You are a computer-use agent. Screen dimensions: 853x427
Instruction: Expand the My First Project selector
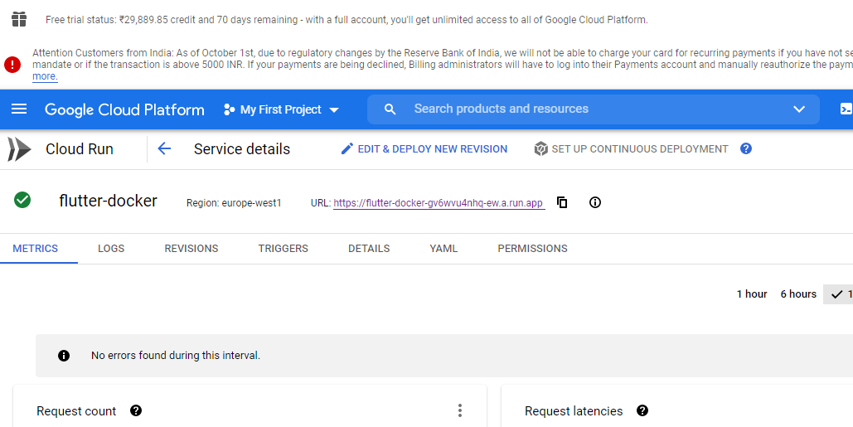point(282,109)
